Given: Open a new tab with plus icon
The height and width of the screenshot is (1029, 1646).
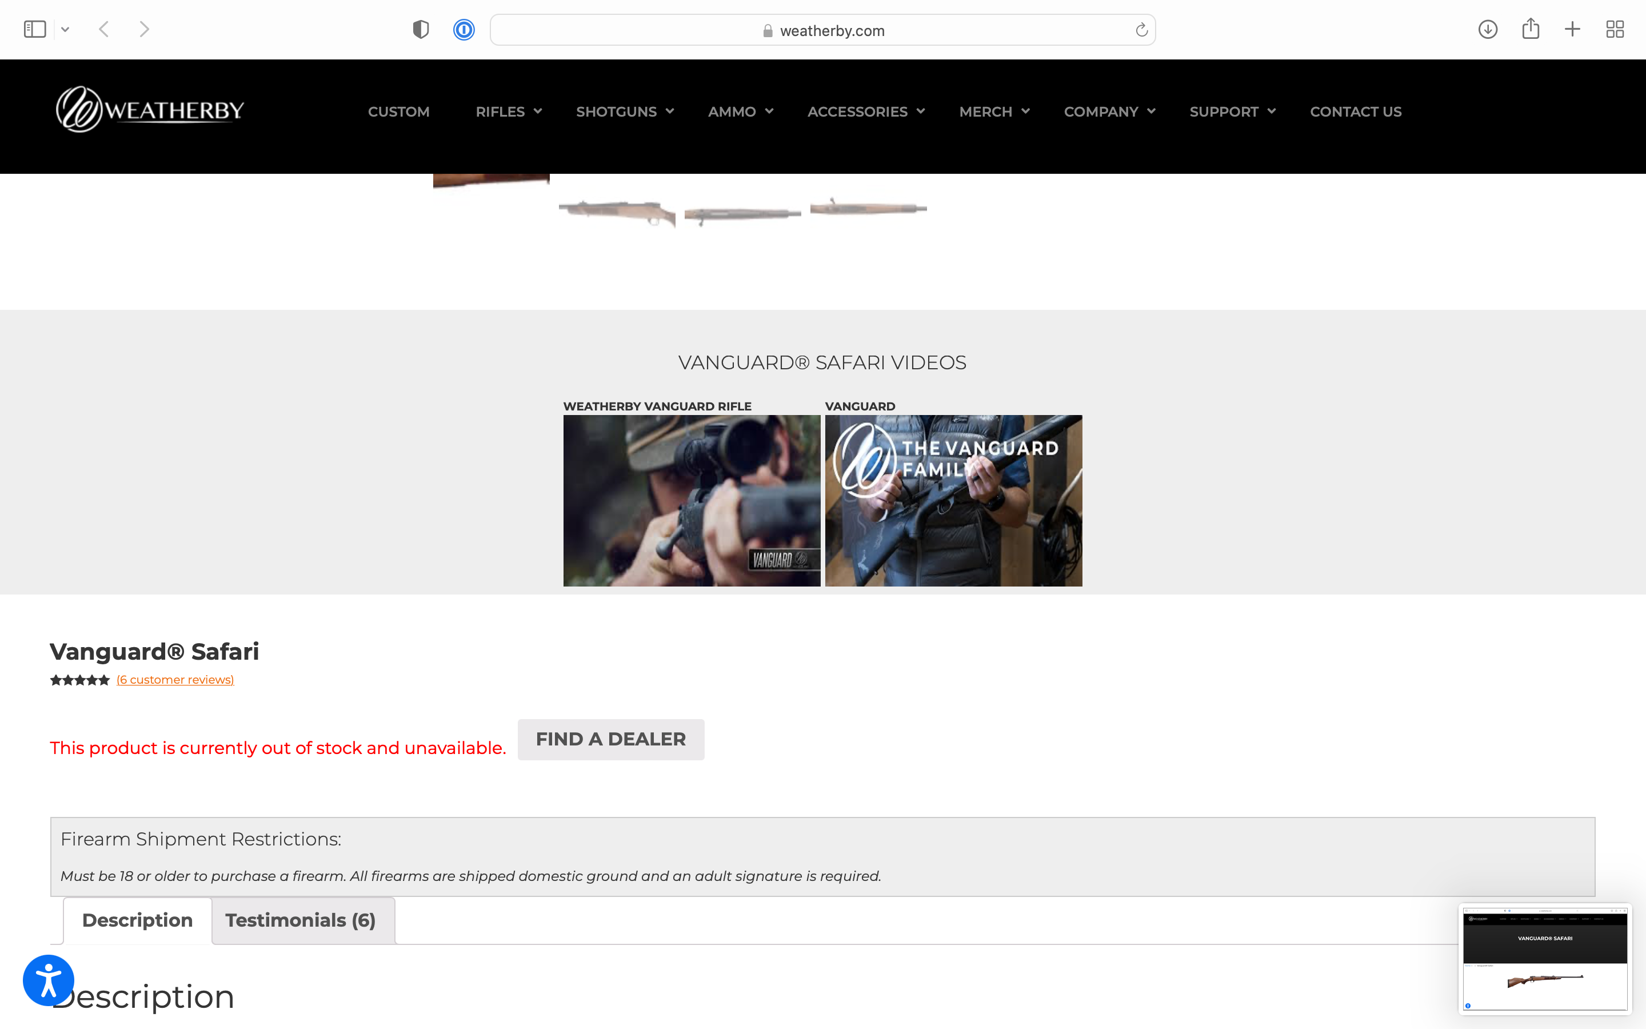Looking at the screenshot, I should (x=1572, y=29).
